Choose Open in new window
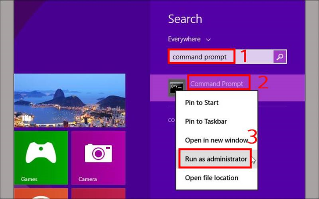 [x=216, y=140]
